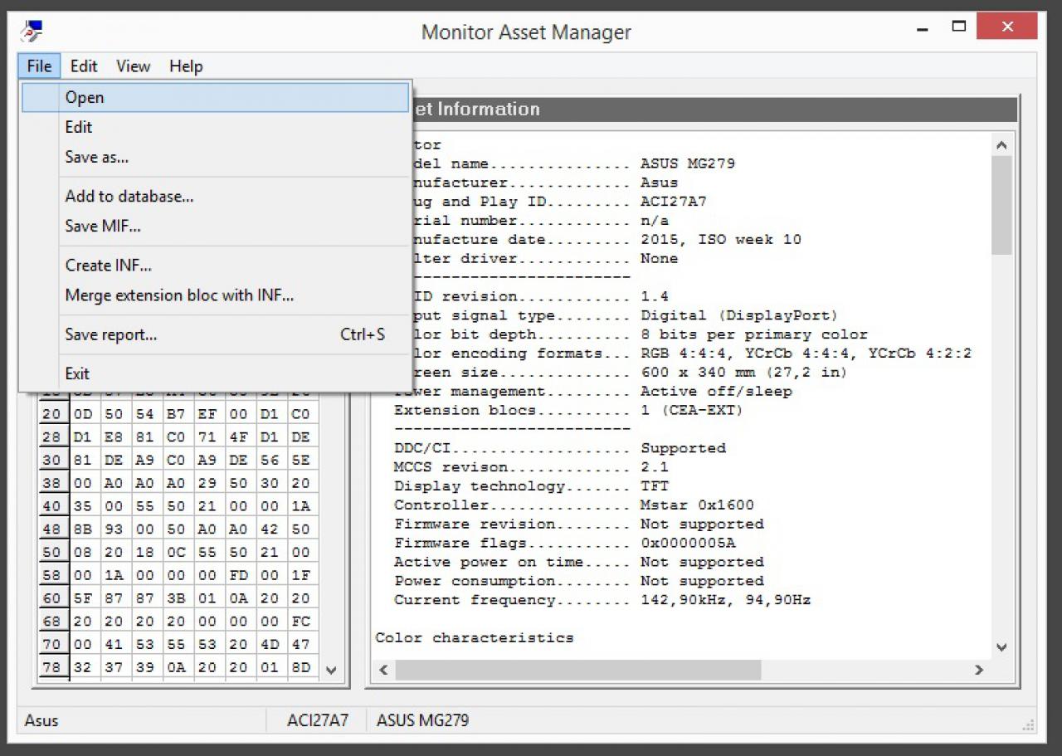Click 'ASUS MG279' in the status bar
1062x756 pixels.
point(422,720)
